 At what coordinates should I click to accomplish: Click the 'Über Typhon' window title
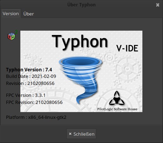81,5
